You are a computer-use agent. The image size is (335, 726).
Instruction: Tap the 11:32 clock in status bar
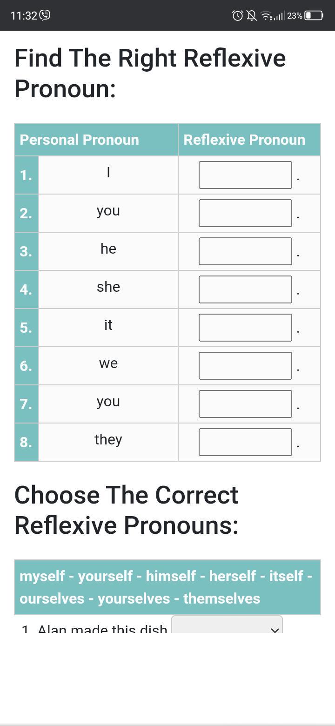(23, 15)
